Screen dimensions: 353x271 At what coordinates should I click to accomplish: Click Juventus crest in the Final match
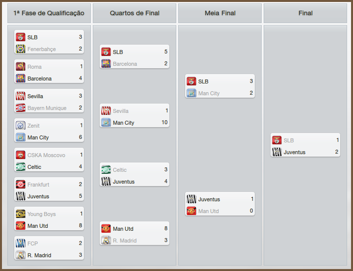(x=276, y=152)
